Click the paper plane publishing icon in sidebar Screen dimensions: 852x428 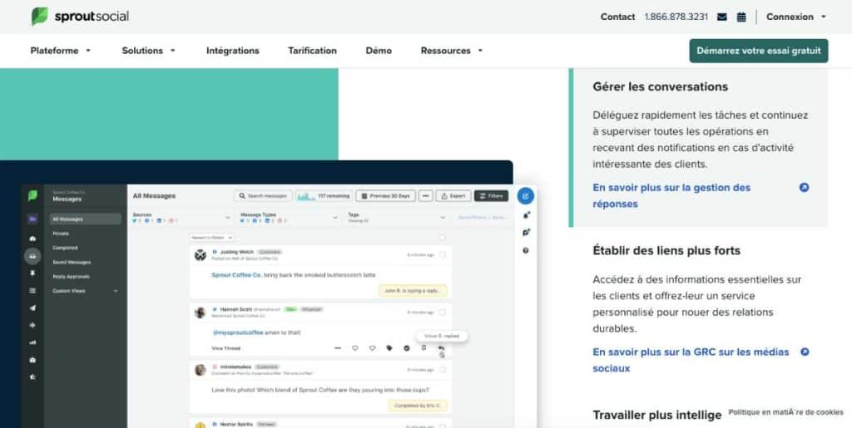tap(32, 308)
